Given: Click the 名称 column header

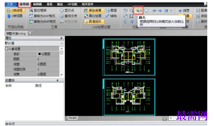Looking at the screenshot, I should coord(8,86).
